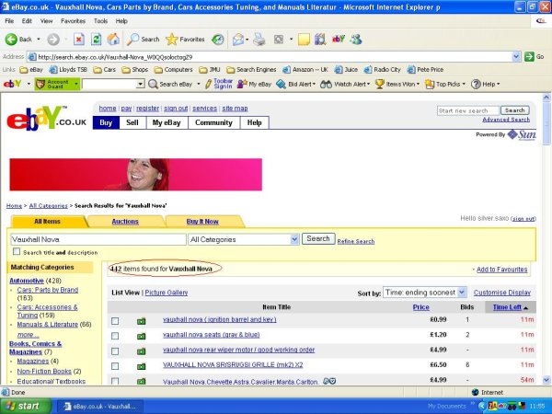Switch to the Buy It Now tab
Image resolution: width=552 pixels, height=414 pixels.
tap(202, 222)
